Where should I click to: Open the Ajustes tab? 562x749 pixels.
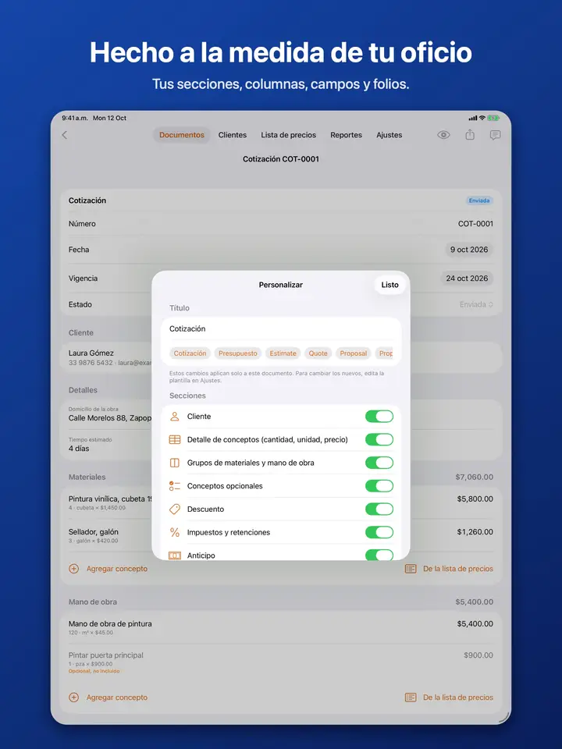tap(389, 135)
